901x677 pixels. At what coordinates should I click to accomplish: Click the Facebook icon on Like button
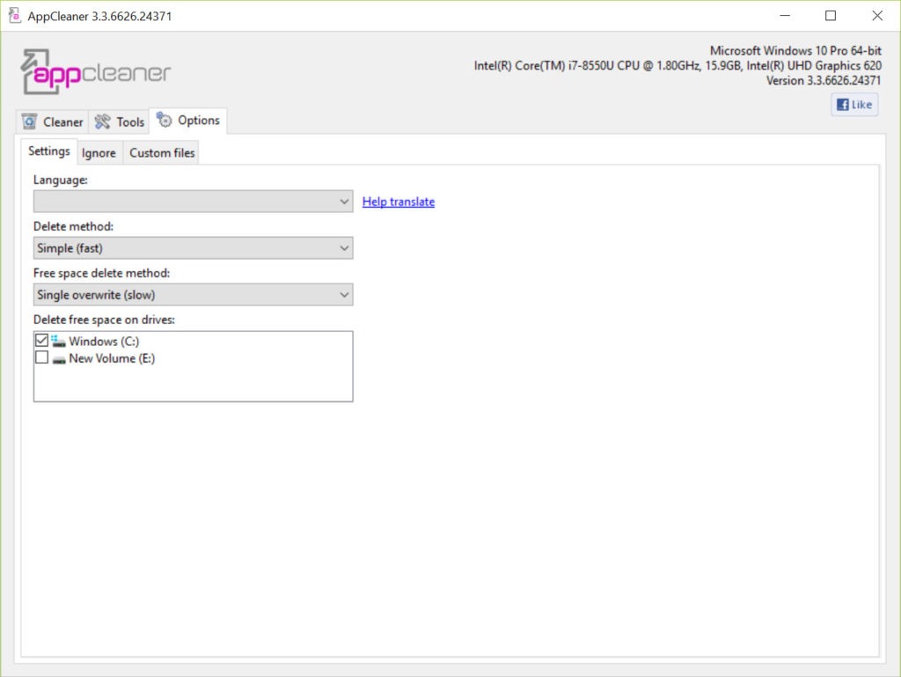click(842, 105)
